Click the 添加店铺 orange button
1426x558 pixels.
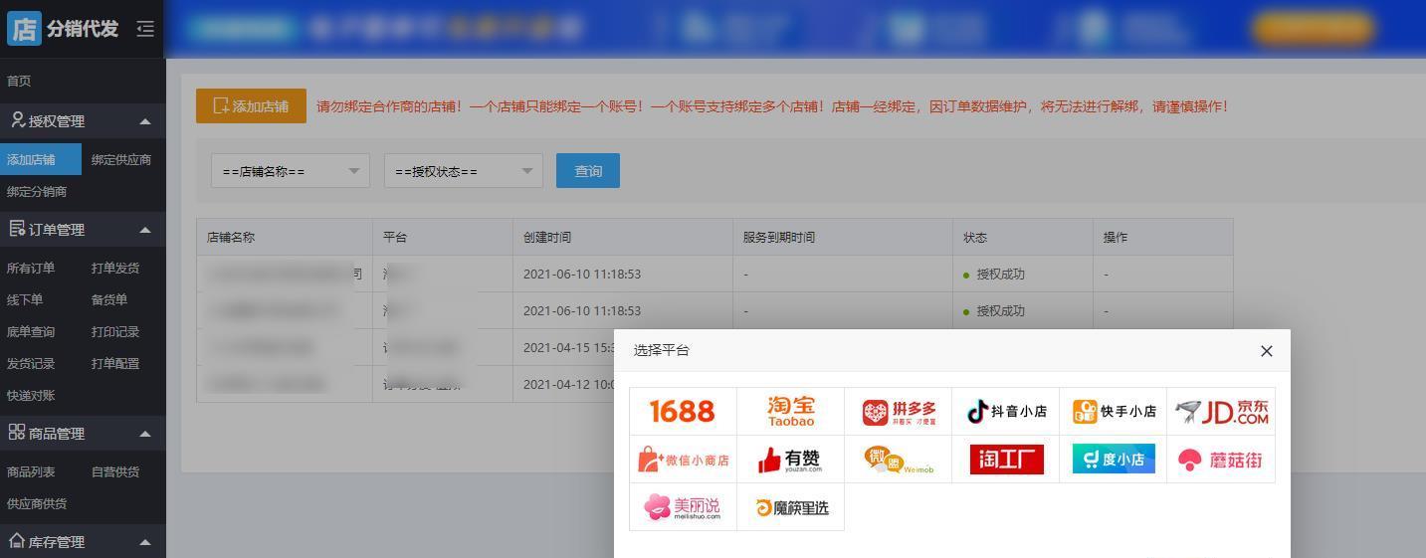coord(251,106)
